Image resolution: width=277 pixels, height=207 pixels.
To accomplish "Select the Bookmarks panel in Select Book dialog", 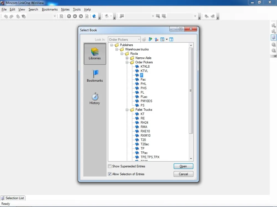I will (95, 76).
